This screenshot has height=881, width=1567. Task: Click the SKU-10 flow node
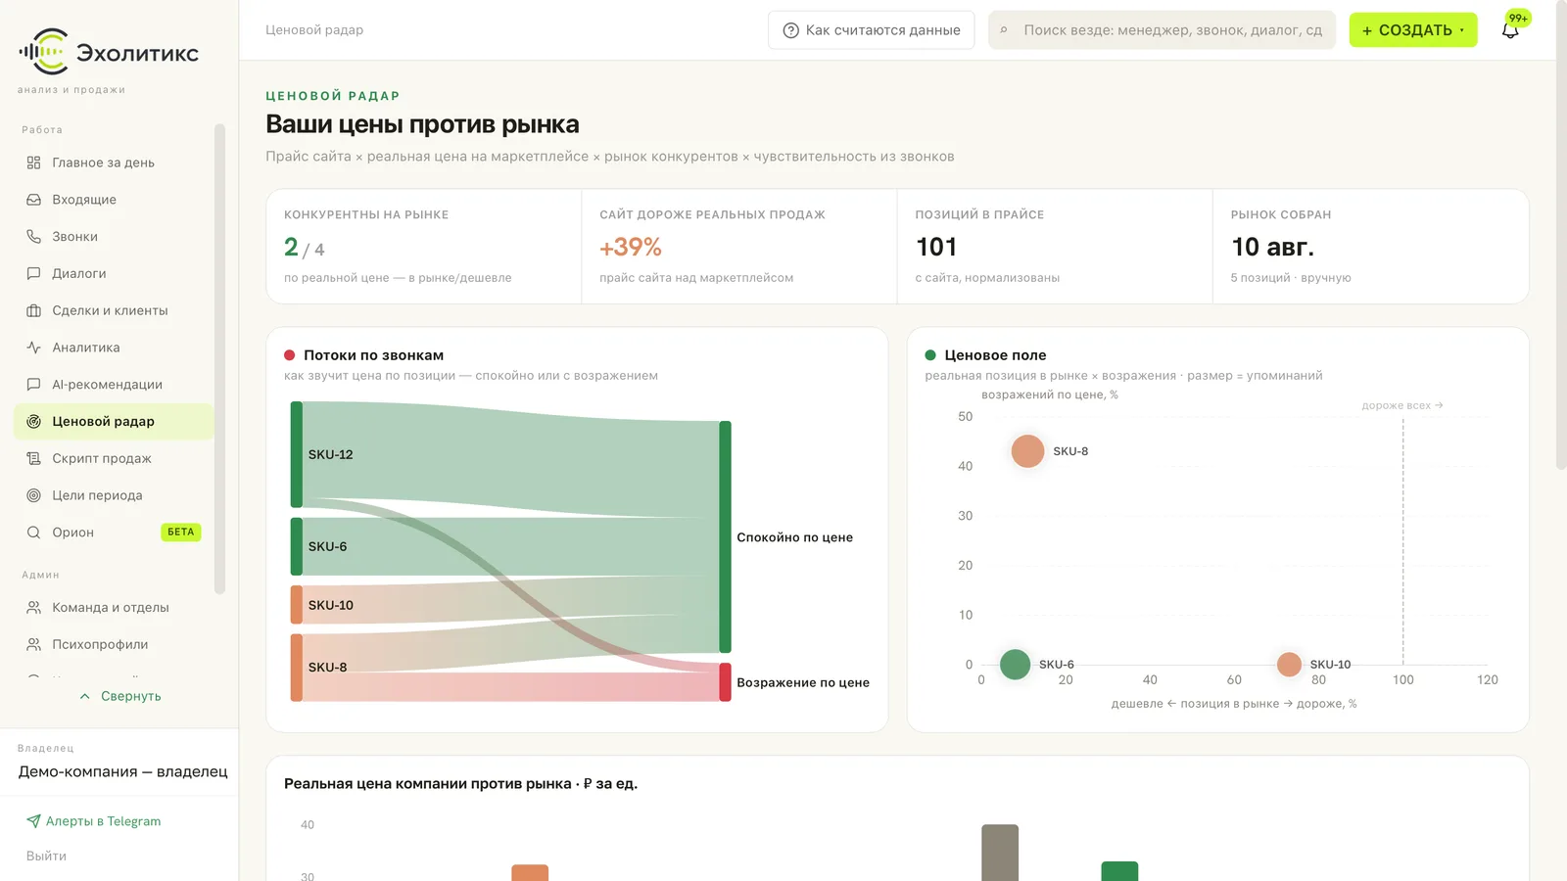pos(297,605)
